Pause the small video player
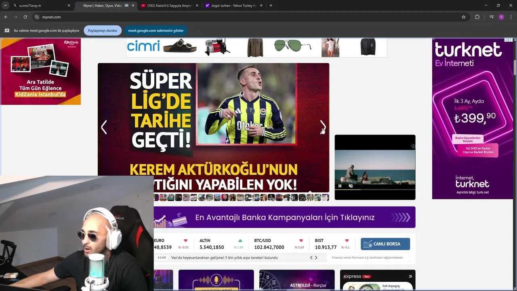This screenshot has width=517, height=291. 340,186
